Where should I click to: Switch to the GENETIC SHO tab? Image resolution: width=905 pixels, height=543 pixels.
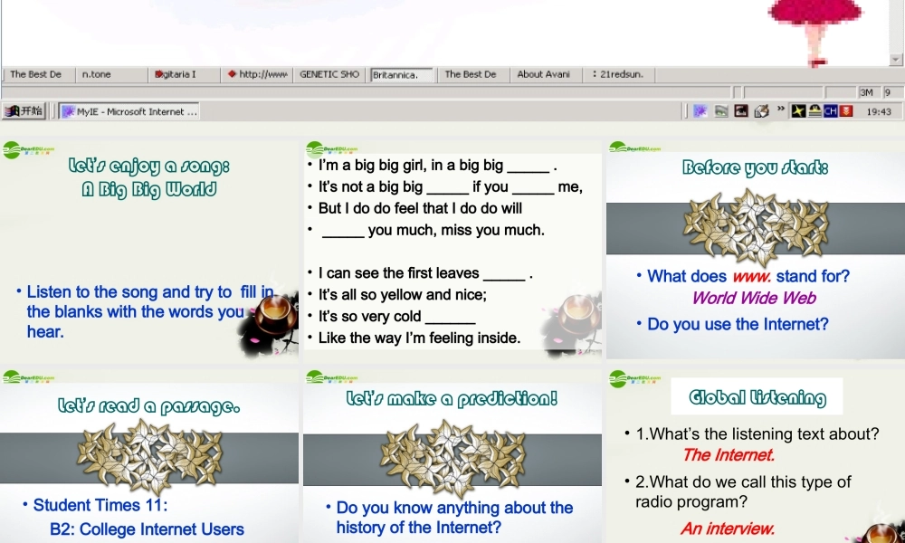tap(329, 74)
